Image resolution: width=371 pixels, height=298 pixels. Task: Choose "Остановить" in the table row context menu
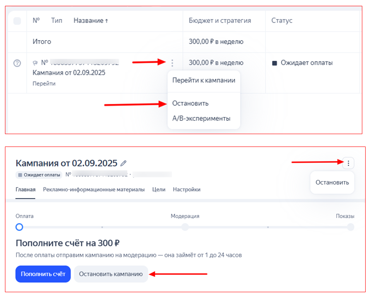(190, 103)
